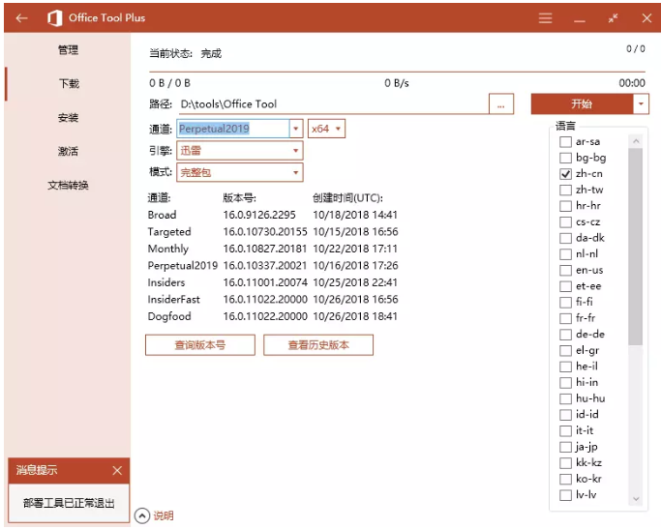Viewport: 661px width, 529px height.
Task: Tick the ja-jp language checkbox
Action: [x=565, y=447]
